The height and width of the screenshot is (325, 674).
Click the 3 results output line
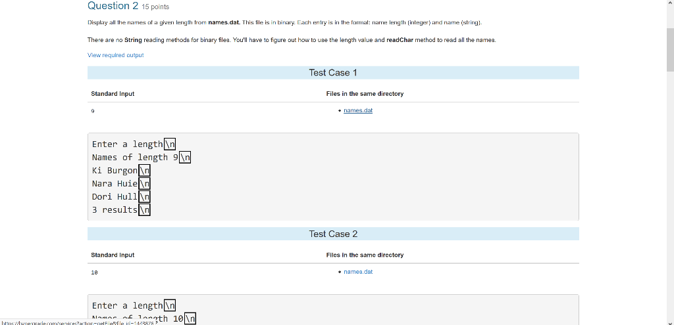(121, 211)
